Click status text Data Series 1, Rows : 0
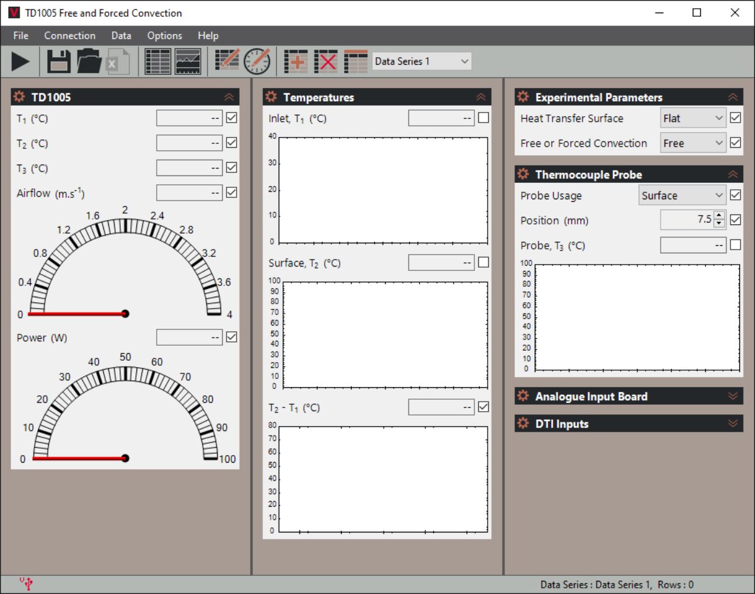 pyautogui.click(x=617, y=585)
